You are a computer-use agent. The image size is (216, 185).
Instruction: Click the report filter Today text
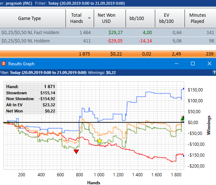(86, 3)
